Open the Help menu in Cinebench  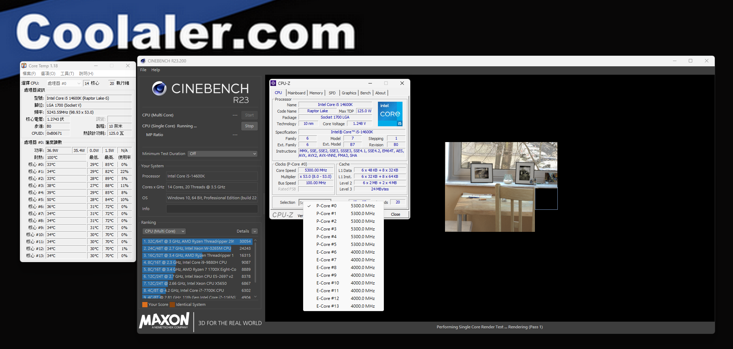156,70
